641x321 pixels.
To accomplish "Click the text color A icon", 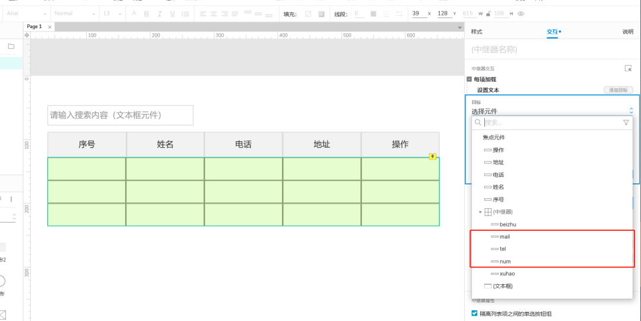I will [134, 14].
